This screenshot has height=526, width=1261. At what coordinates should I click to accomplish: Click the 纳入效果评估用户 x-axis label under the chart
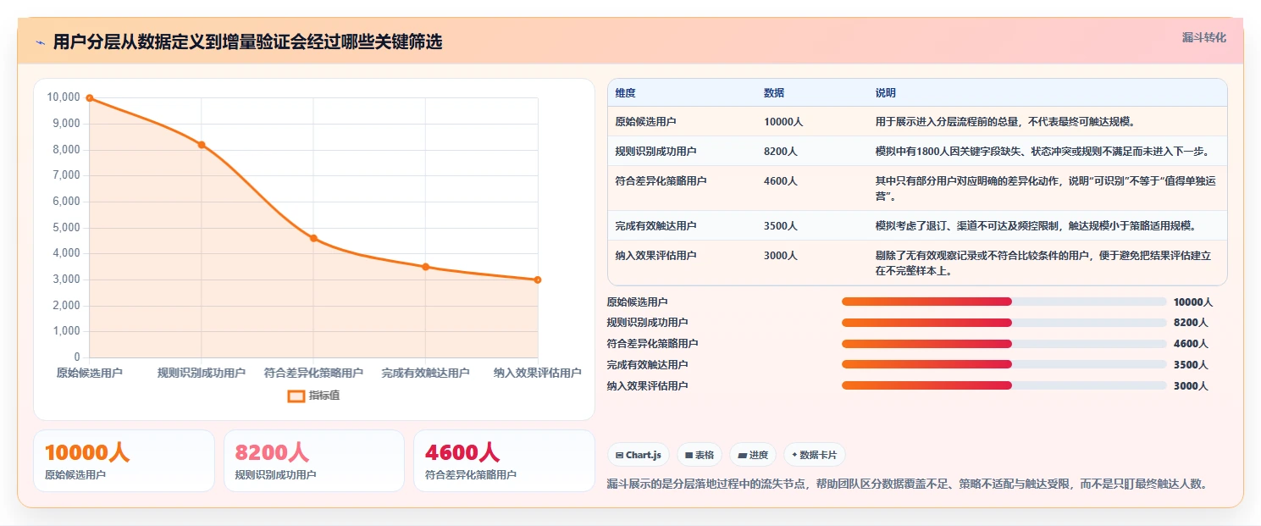click(538, 373)
